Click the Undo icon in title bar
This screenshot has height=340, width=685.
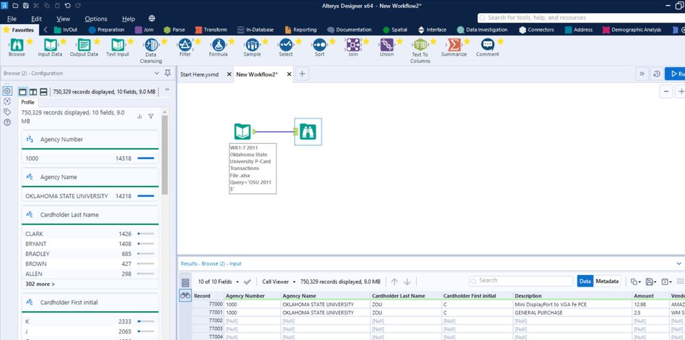click(x=67, y=5)
